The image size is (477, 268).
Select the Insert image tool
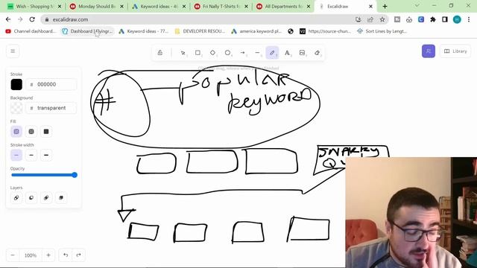302,53
